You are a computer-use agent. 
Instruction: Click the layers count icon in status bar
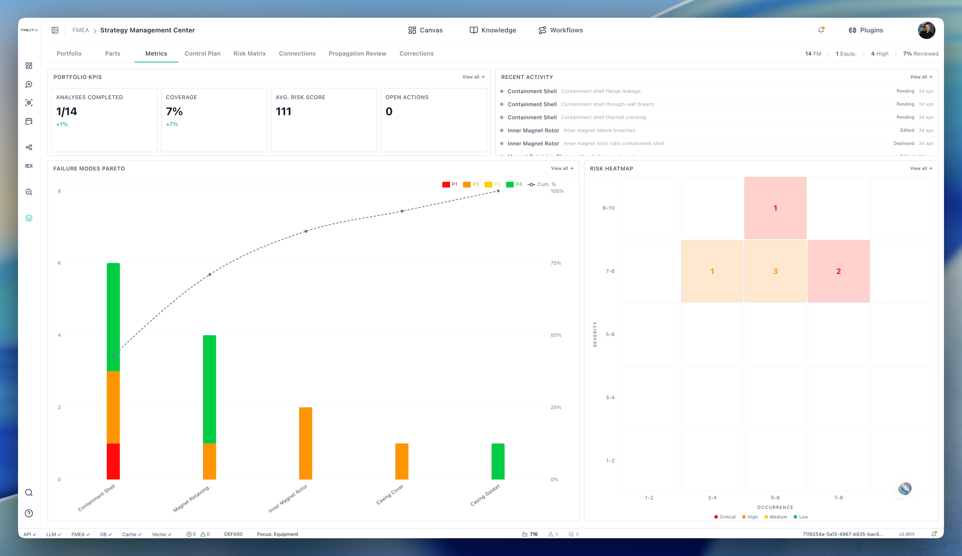pos(574,534)
